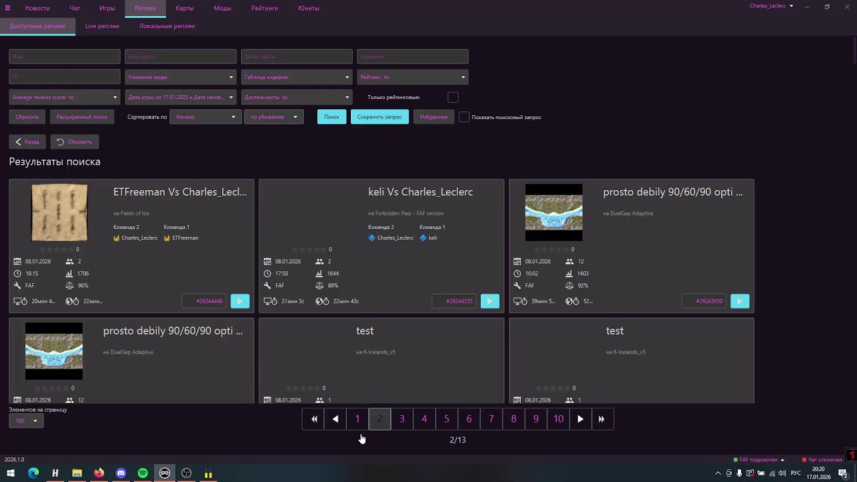This screenshot has height=482, width=857.
Task: Go to results page 1
Action: (x=358, y=419)
